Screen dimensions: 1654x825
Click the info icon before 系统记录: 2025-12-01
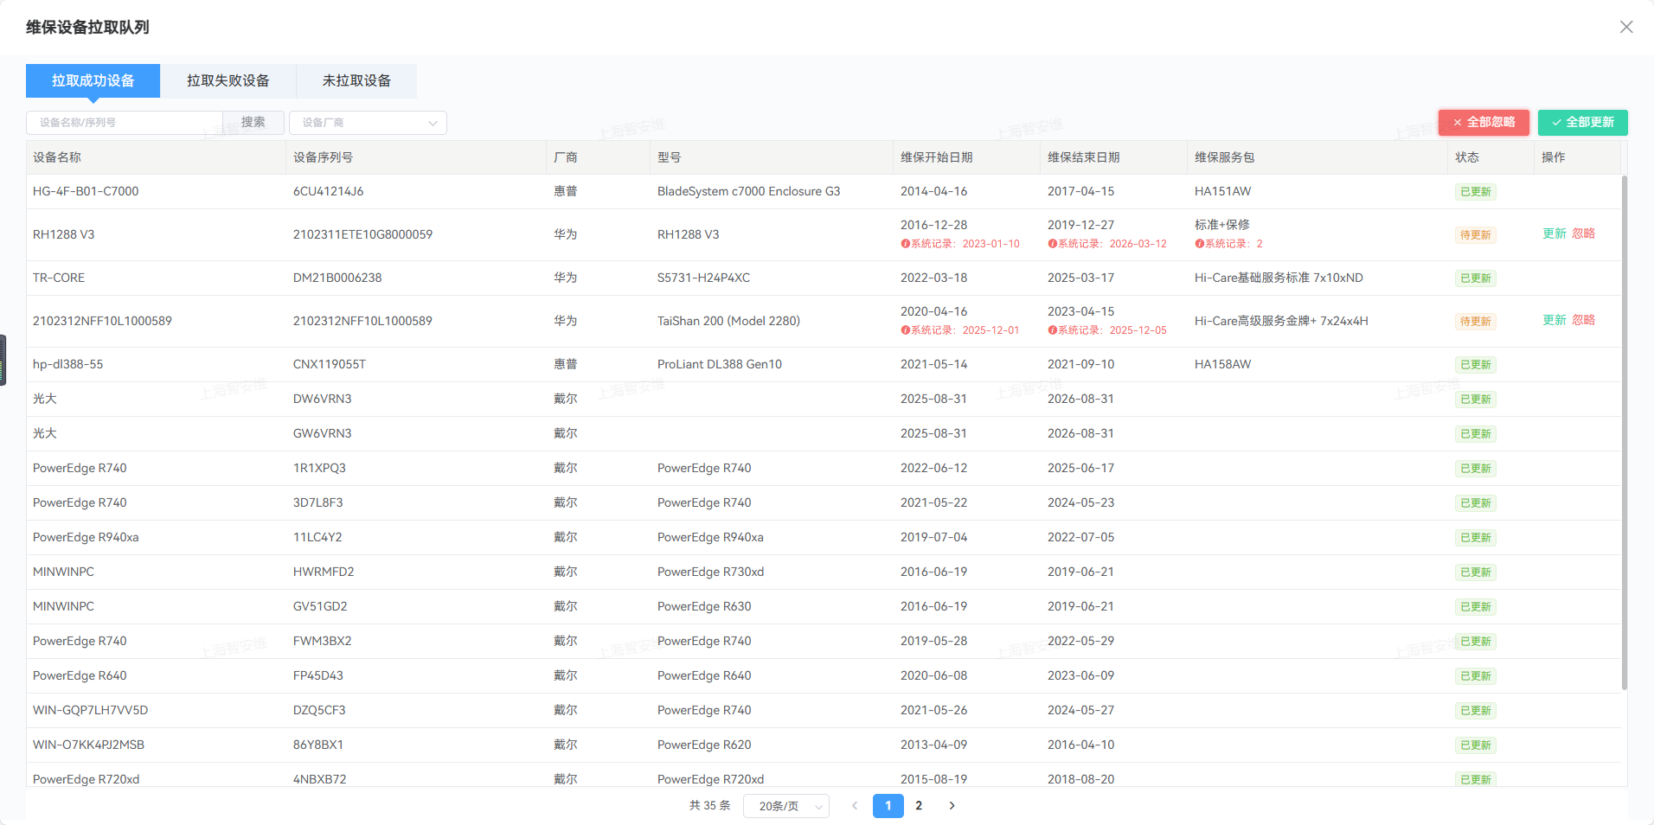pyautogui.click(x=905, y=330)
